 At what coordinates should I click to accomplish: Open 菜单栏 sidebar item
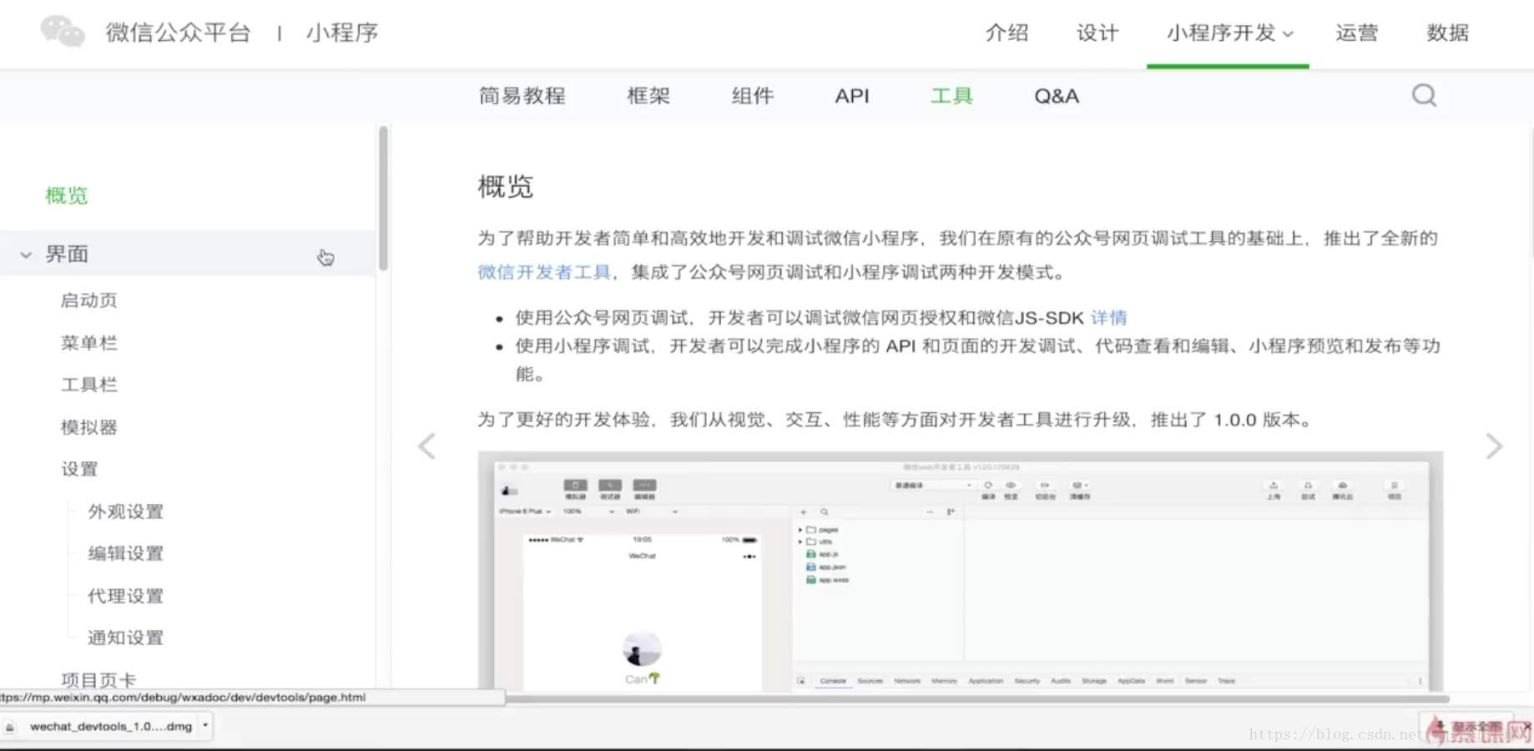(89, 342)
